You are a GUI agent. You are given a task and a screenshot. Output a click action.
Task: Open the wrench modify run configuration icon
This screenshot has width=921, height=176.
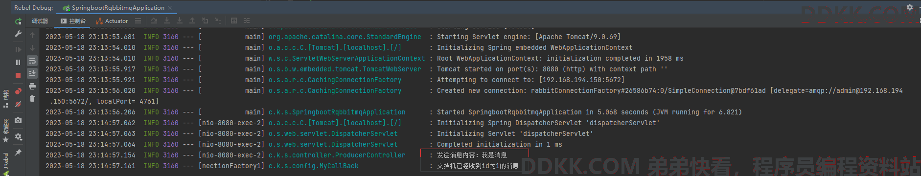[x=18, y=34]
